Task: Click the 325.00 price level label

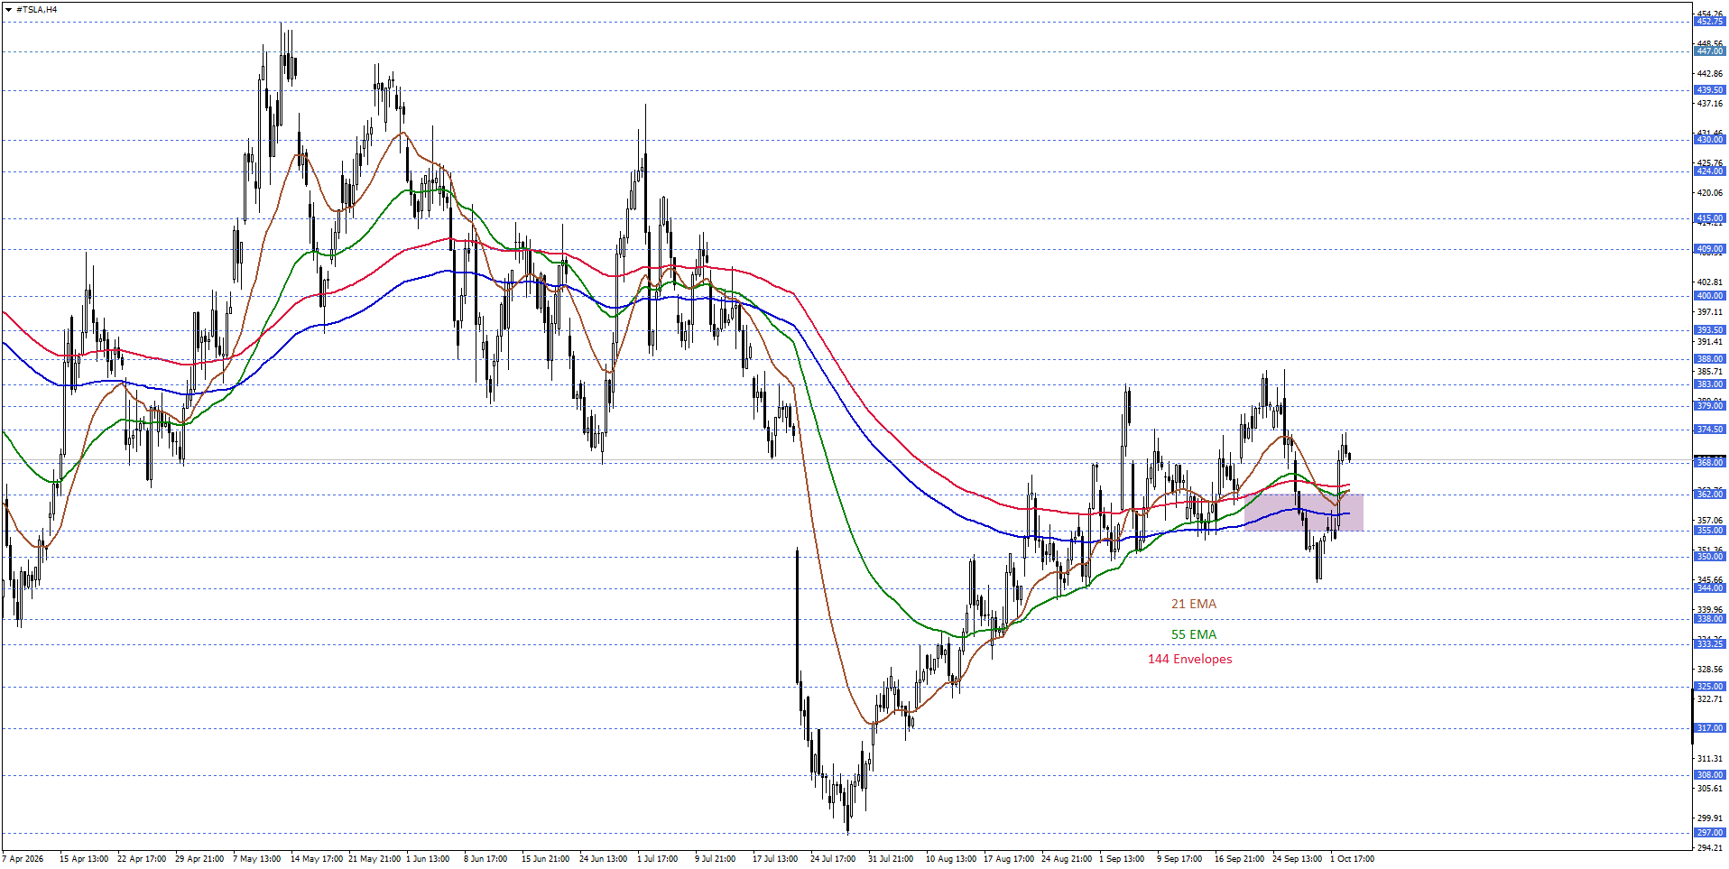Action: click(1709, 687)
